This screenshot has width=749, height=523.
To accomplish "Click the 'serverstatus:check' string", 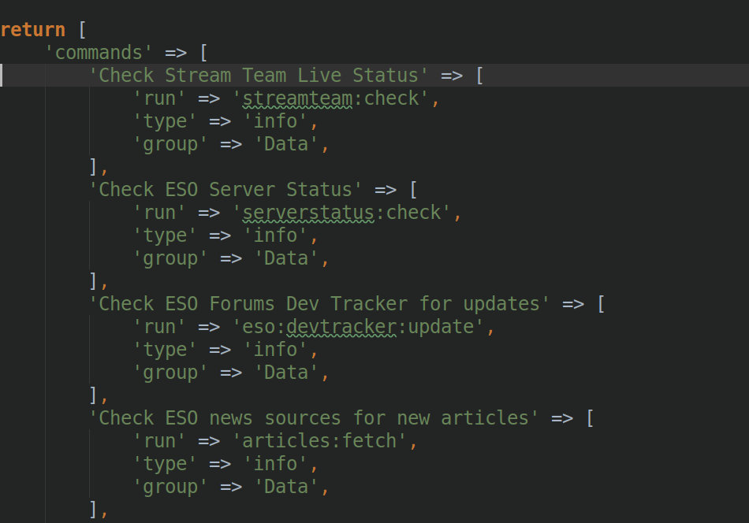I will click(x=341, y=213).
